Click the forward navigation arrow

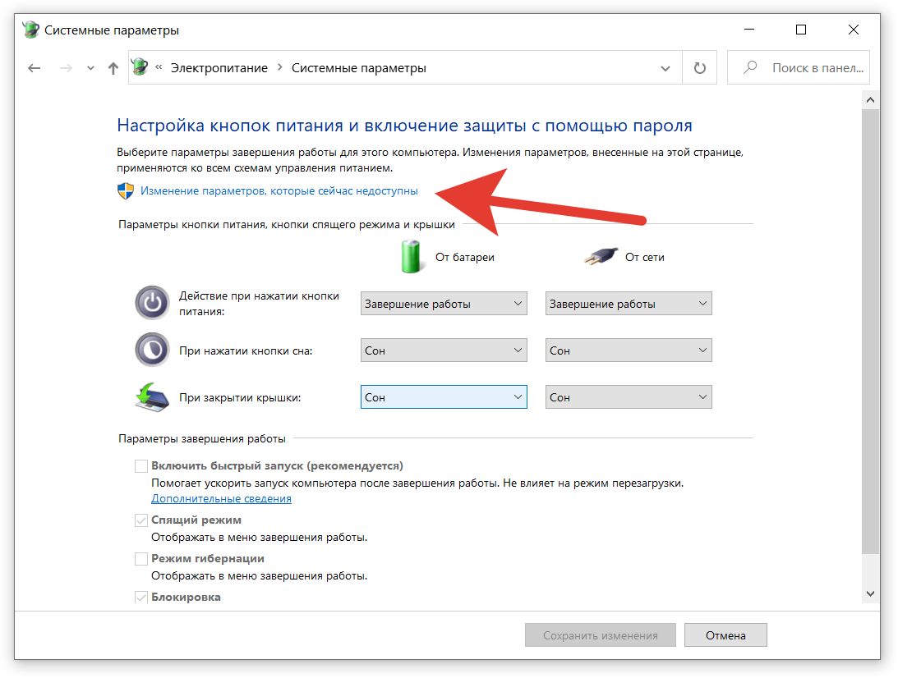[67, 68]
